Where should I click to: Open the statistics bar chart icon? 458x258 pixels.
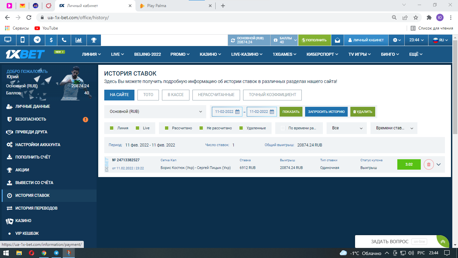point(79,40)
